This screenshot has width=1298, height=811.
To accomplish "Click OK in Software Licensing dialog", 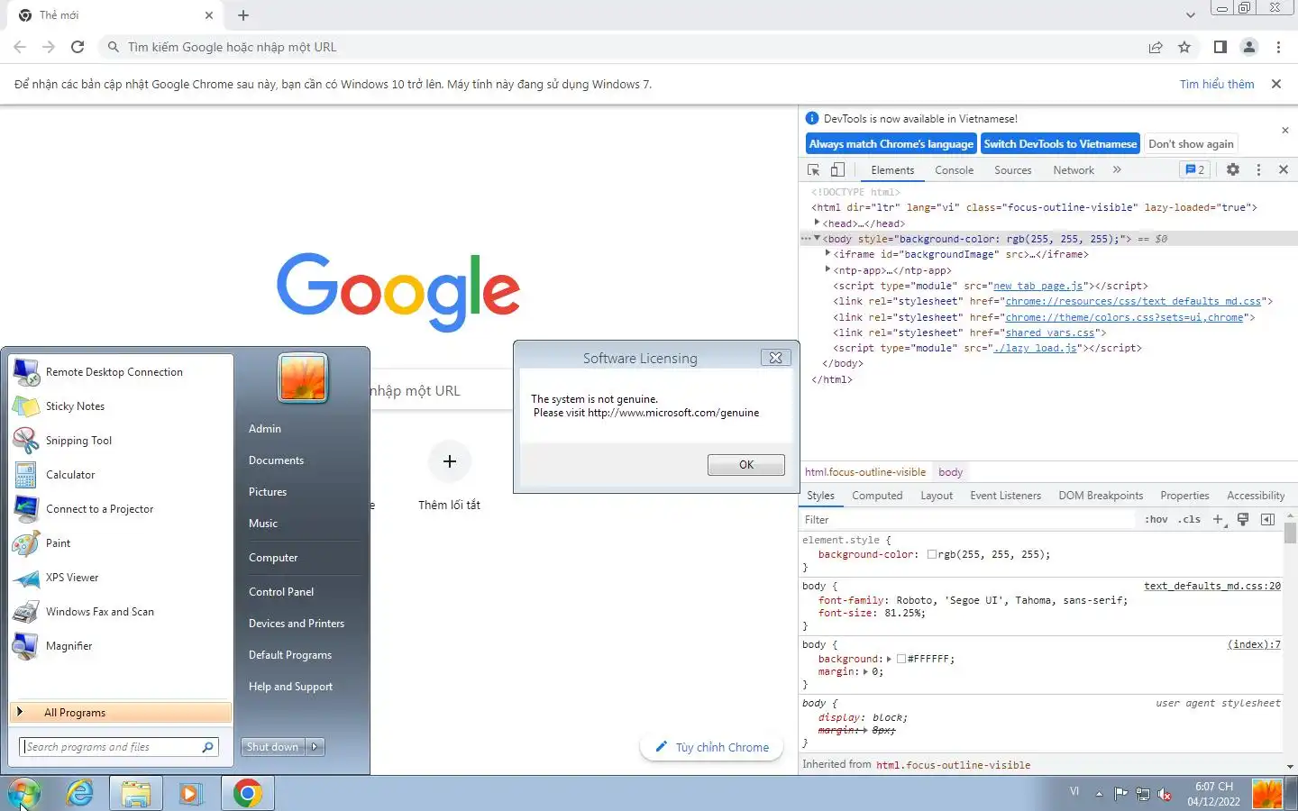I will (746, 465).
